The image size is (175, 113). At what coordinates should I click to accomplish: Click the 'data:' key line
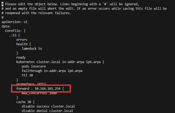tap(6, 26)
